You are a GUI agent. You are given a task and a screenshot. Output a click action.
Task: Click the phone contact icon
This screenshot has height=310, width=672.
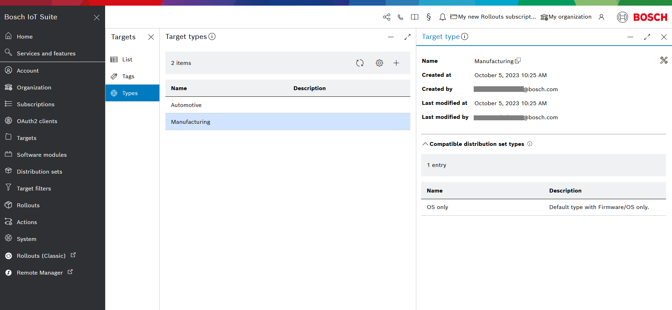pos(400,17)
